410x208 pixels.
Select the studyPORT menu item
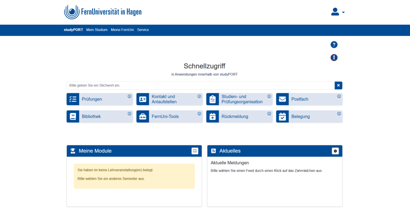point(73,30)
